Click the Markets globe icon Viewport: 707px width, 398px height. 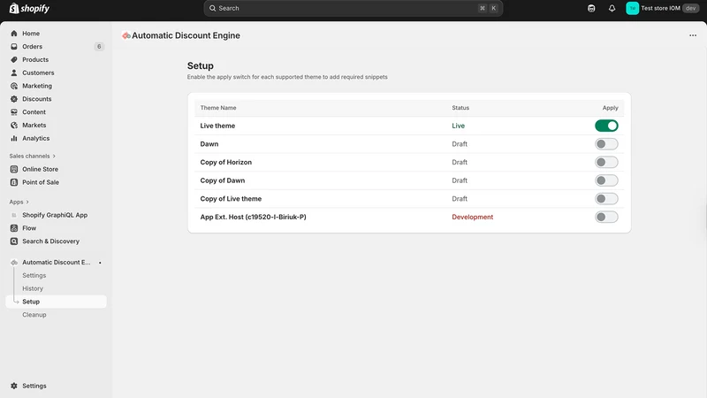[14, 125]
